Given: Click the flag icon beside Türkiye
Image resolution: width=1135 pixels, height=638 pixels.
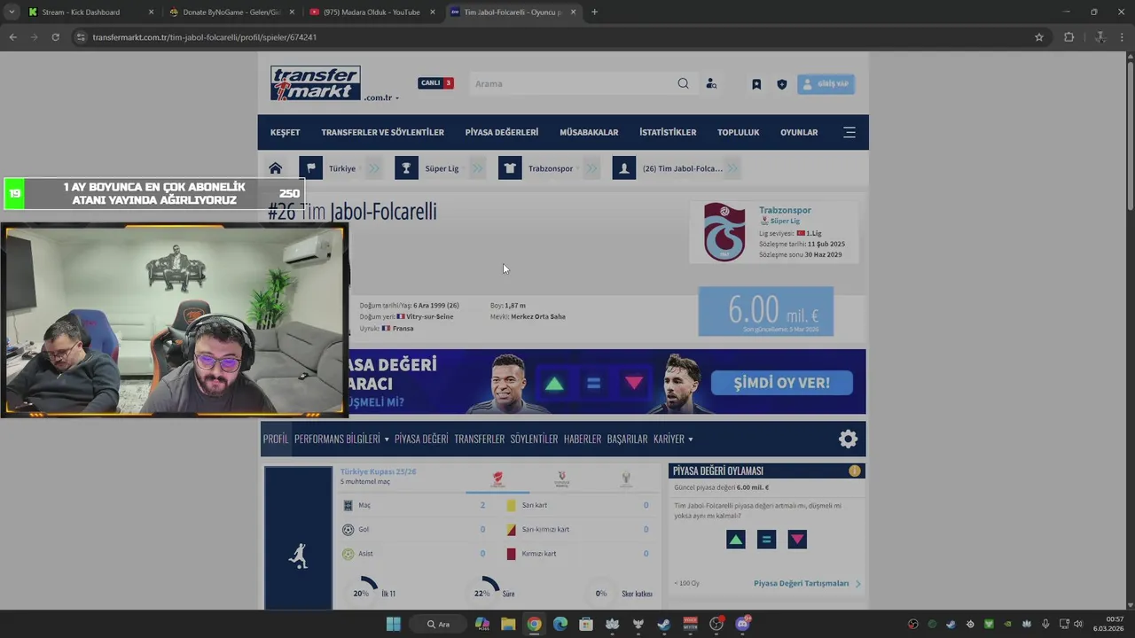Looking at the screenshot, I should click(310, 168).
